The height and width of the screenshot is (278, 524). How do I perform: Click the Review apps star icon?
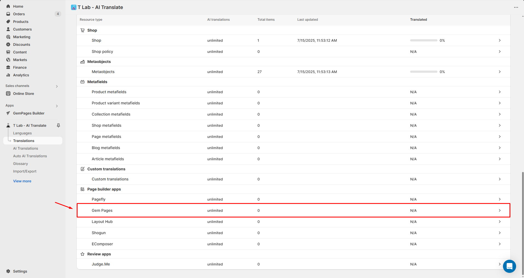click(x=82, y=254)
